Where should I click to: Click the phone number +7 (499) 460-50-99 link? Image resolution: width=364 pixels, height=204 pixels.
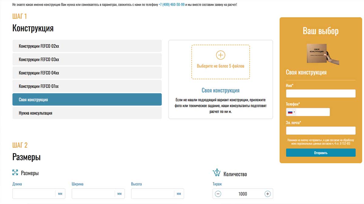click(171, 5)
